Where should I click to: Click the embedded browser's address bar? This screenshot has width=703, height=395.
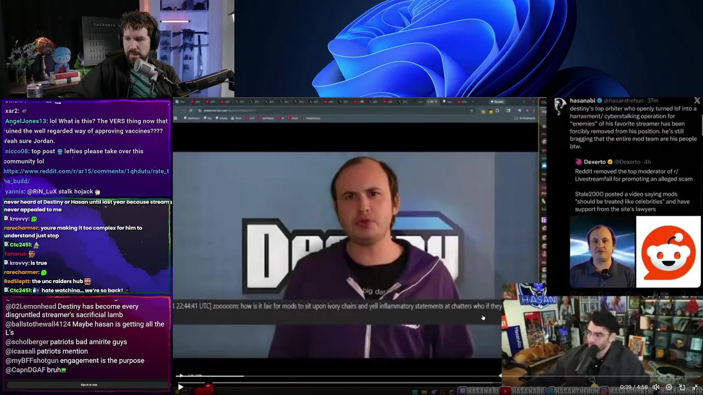[335, 110]
